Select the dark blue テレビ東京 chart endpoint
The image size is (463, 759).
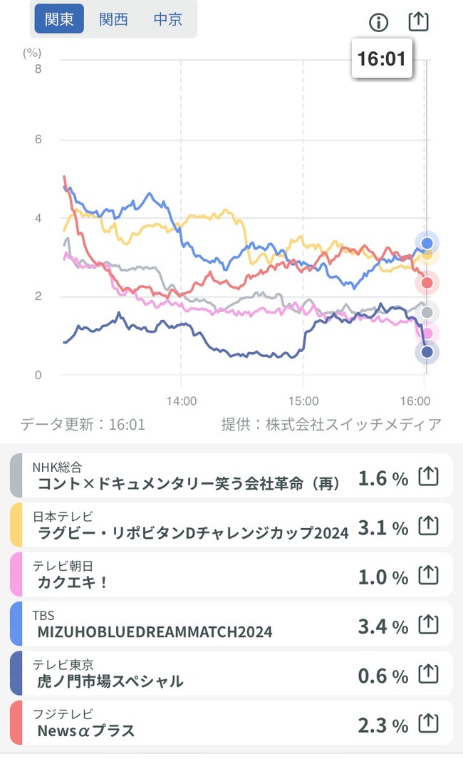coord(427,352)
